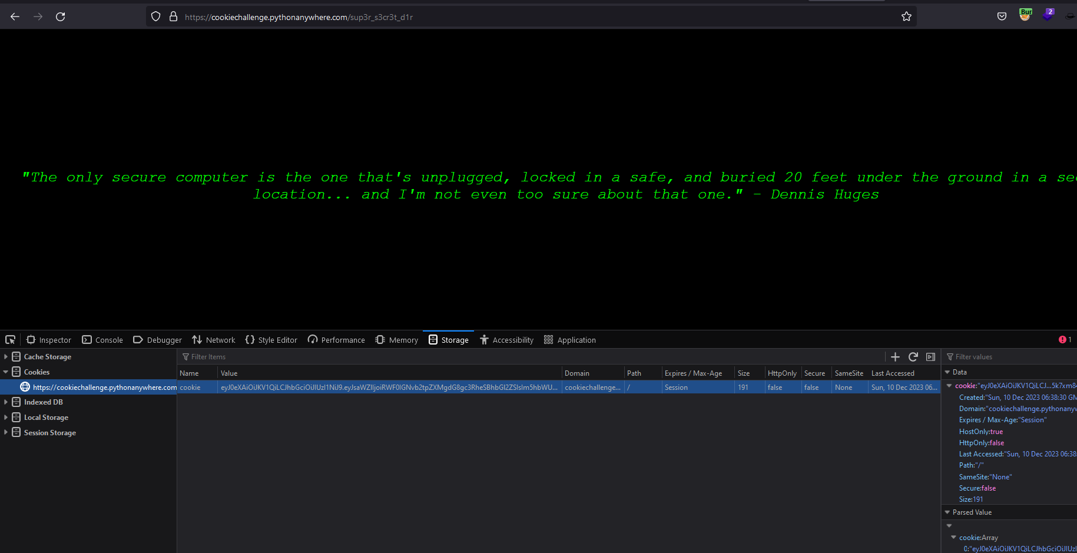Open the Console tab
1077x553 pixels.
[x=102, y=340]
